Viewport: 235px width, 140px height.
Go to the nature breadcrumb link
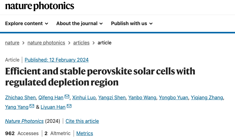[x=12, y=43]
